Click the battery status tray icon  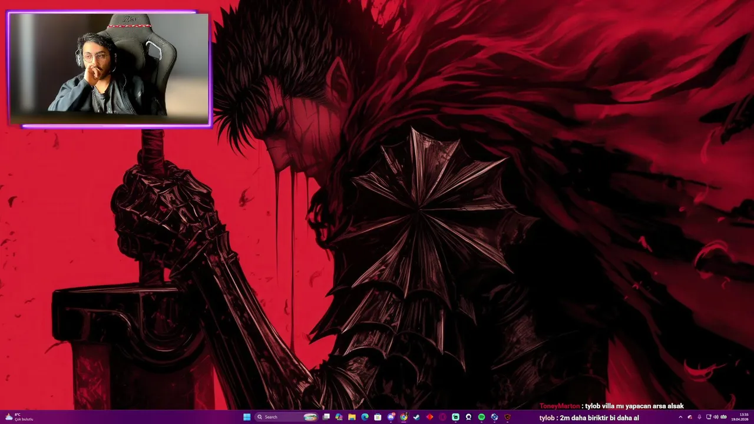pos(723,417)
